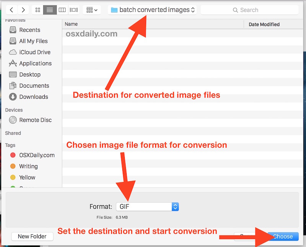Open the 'batch converted images' folder path dropdown
The height and width of the screenshot is (247, 306).
(152, 10)
